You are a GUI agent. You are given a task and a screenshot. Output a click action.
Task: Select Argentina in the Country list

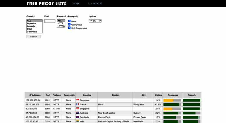click(34, 23)
